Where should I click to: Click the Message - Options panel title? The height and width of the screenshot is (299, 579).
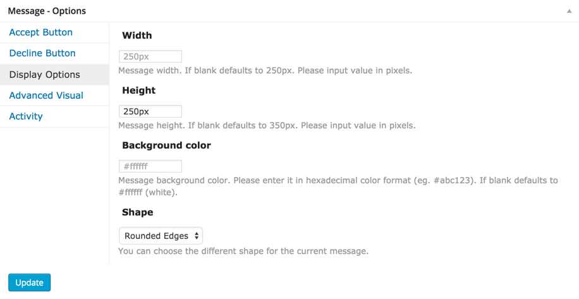(47, 11)
